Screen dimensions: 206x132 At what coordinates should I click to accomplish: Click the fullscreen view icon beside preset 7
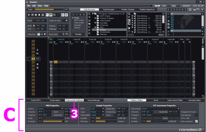(x=190, y=10)
